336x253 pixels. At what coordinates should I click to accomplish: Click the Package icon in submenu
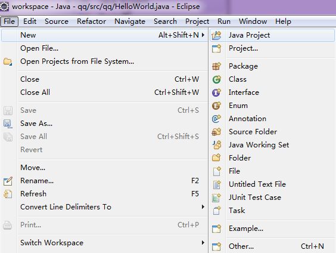tap(216, 66)
